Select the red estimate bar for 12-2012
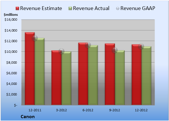 point(137,75)
